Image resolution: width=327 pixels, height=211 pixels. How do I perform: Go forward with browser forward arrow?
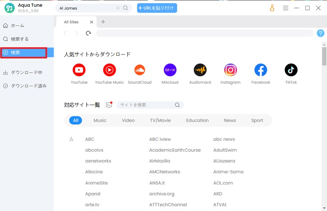(77, 33)
